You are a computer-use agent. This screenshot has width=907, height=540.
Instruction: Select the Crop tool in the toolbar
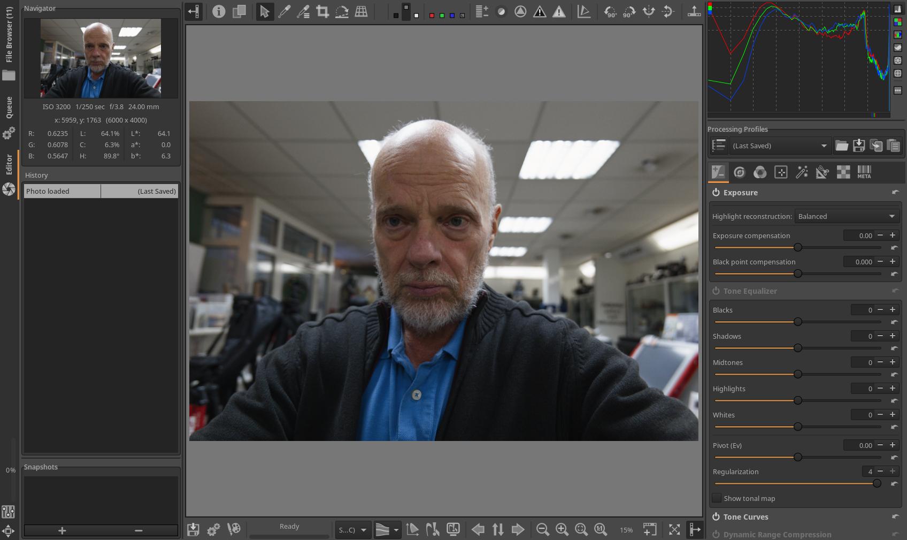(322, 12)
